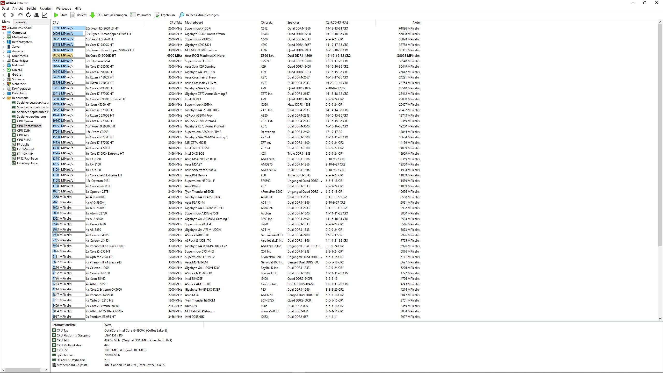Select the Datenbank icon in tree
The width and height of the screenshot is (663, 373).
pyautogui.click(x=9, y=93)
